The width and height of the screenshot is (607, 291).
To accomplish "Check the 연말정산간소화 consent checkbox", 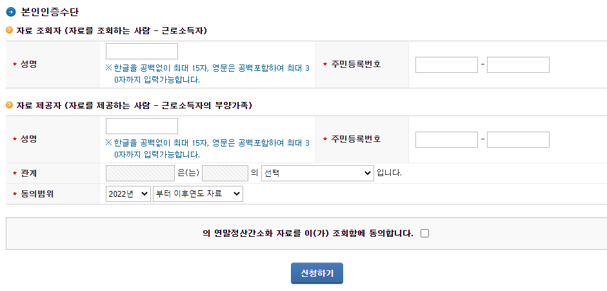I will point(424,234).
